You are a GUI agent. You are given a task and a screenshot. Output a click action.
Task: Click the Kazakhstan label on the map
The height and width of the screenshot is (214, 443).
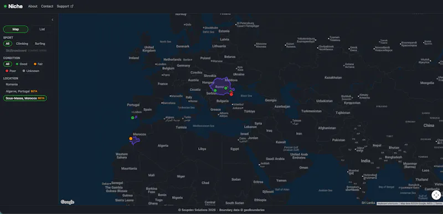pyautogui.click(x=333, y=78)
